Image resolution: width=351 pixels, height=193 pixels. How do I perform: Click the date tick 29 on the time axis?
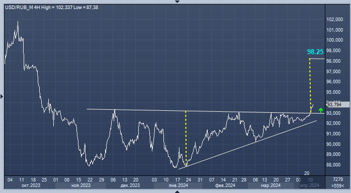[x=102, y=180]
